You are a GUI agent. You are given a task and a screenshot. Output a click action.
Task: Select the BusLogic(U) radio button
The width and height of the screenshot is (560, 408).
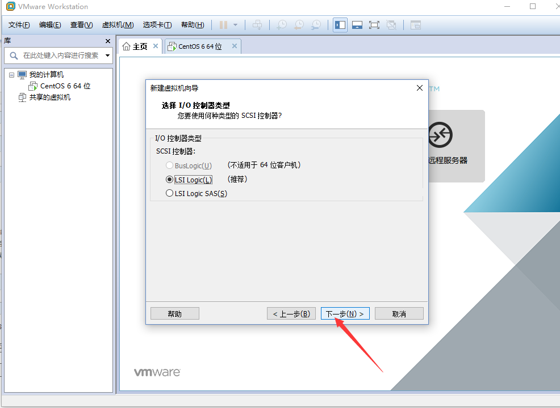click(x=170, y=165)
